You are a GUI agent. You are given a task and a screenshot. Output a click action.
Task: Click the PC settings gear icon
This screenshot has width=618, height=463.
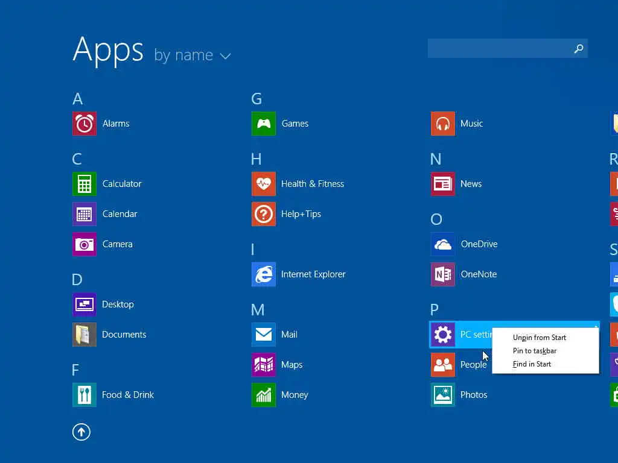tap(442, 334)
